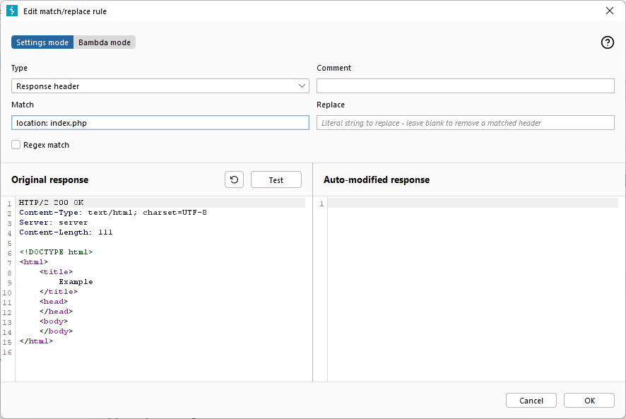Click the Match field containing location: index.php
Image resolution: width=626 pixels, height=419 pixels.
tap(160, 123)
